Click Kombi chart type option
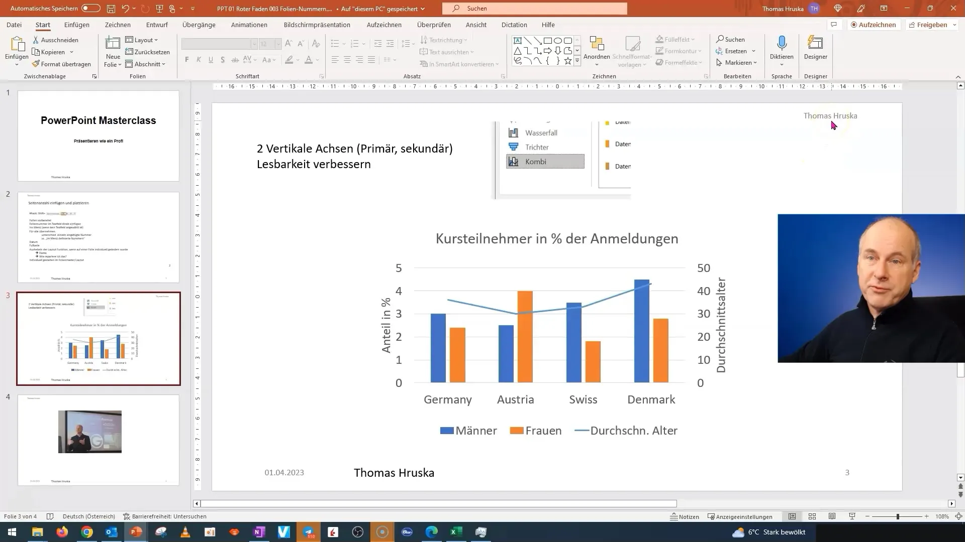The height and width of the screenshot is (542, 965). point(543,162)
